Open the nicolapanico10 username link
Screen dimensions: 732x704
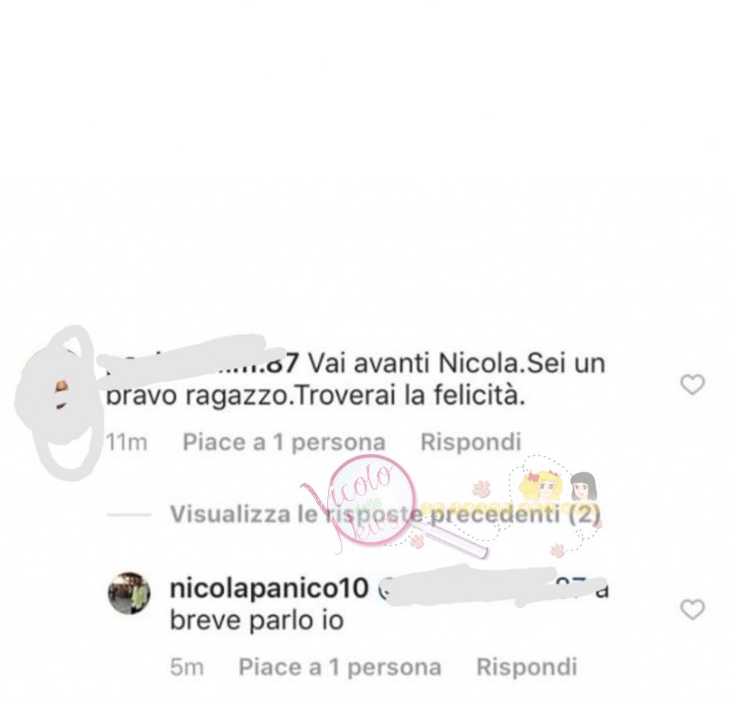tap(269, 588)
